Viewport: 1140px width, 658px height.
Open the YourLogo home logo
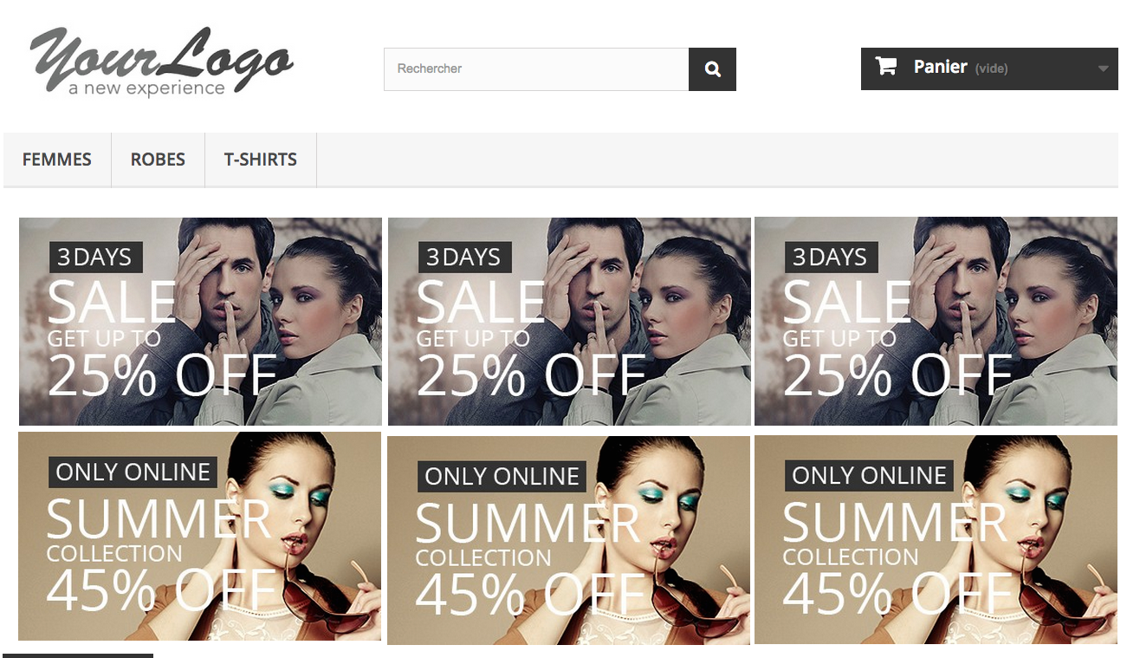tap(162, 62)
